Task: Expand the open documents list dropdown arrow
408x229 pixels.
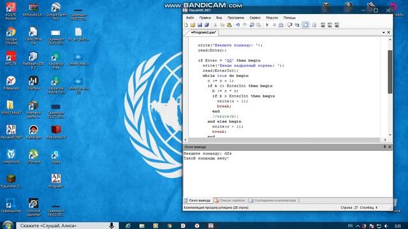Action: tap(384, 32)
